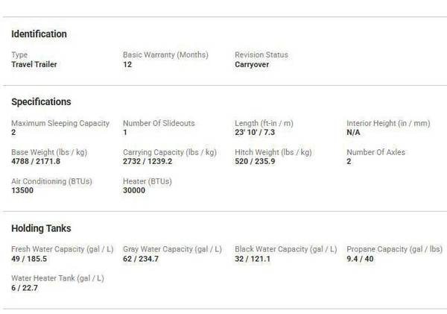Click the Number Of Slideouts label
The height and width of the screenshot is (314, 447).
157,123
